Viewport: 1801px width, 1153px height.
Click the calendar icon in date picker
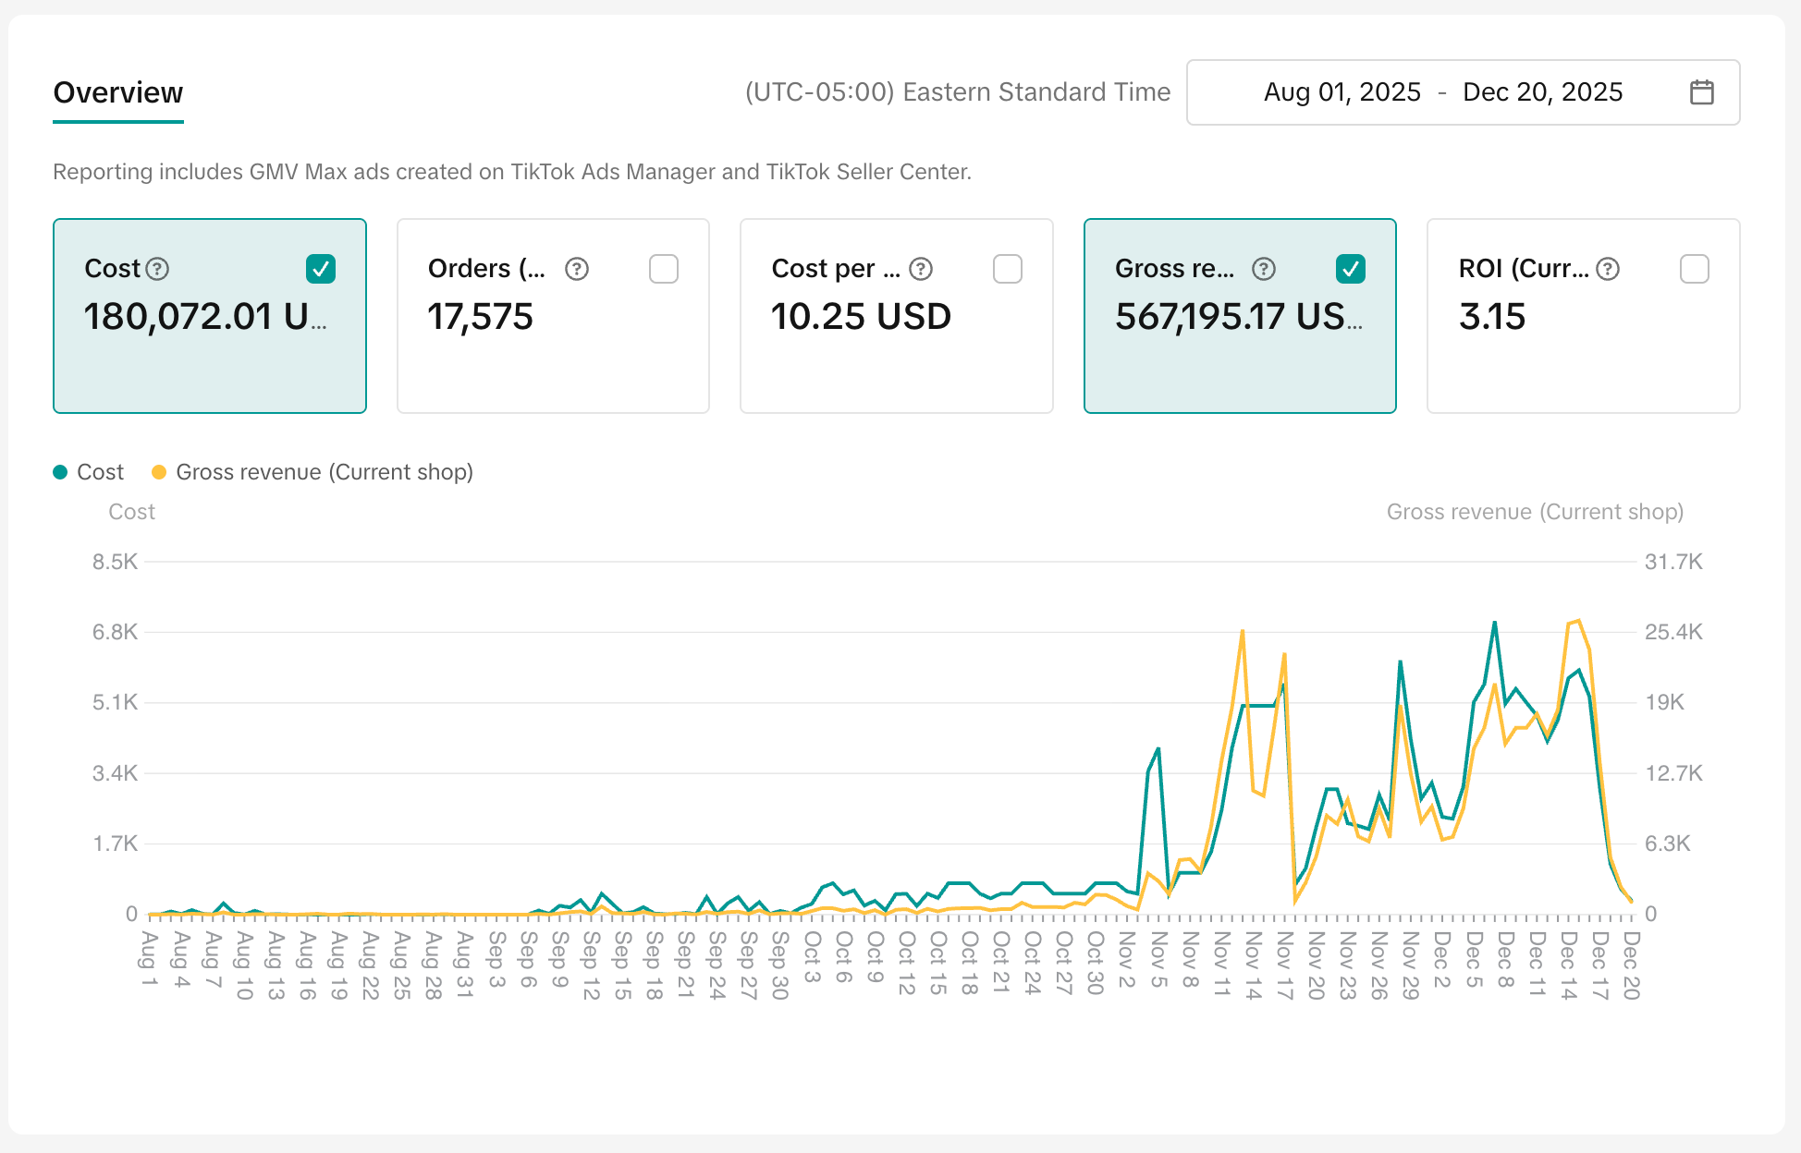click(1701, 92)
